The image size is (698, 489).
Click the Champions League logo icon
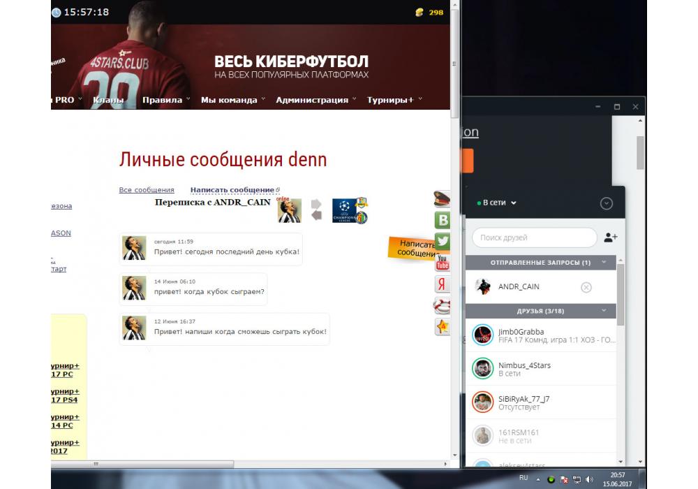[x=343, y=210]
